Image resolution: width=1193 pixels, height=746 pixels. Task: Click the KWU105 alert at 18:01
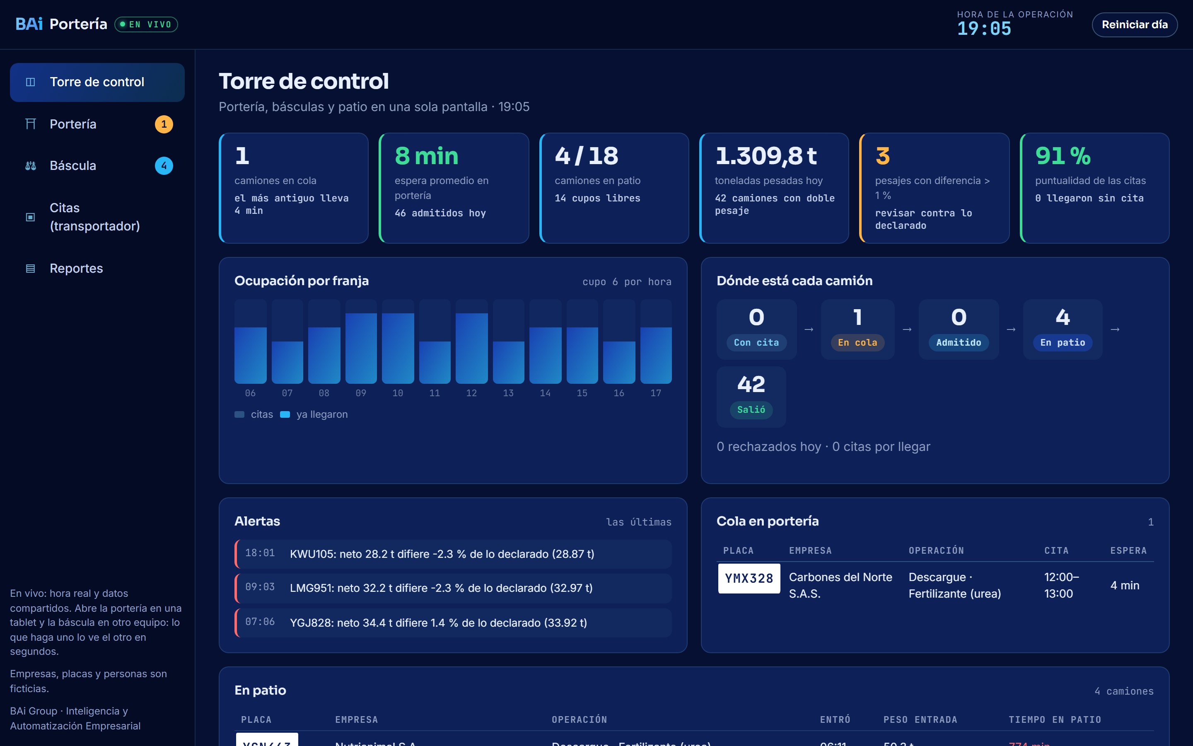(x=453, y=554)
